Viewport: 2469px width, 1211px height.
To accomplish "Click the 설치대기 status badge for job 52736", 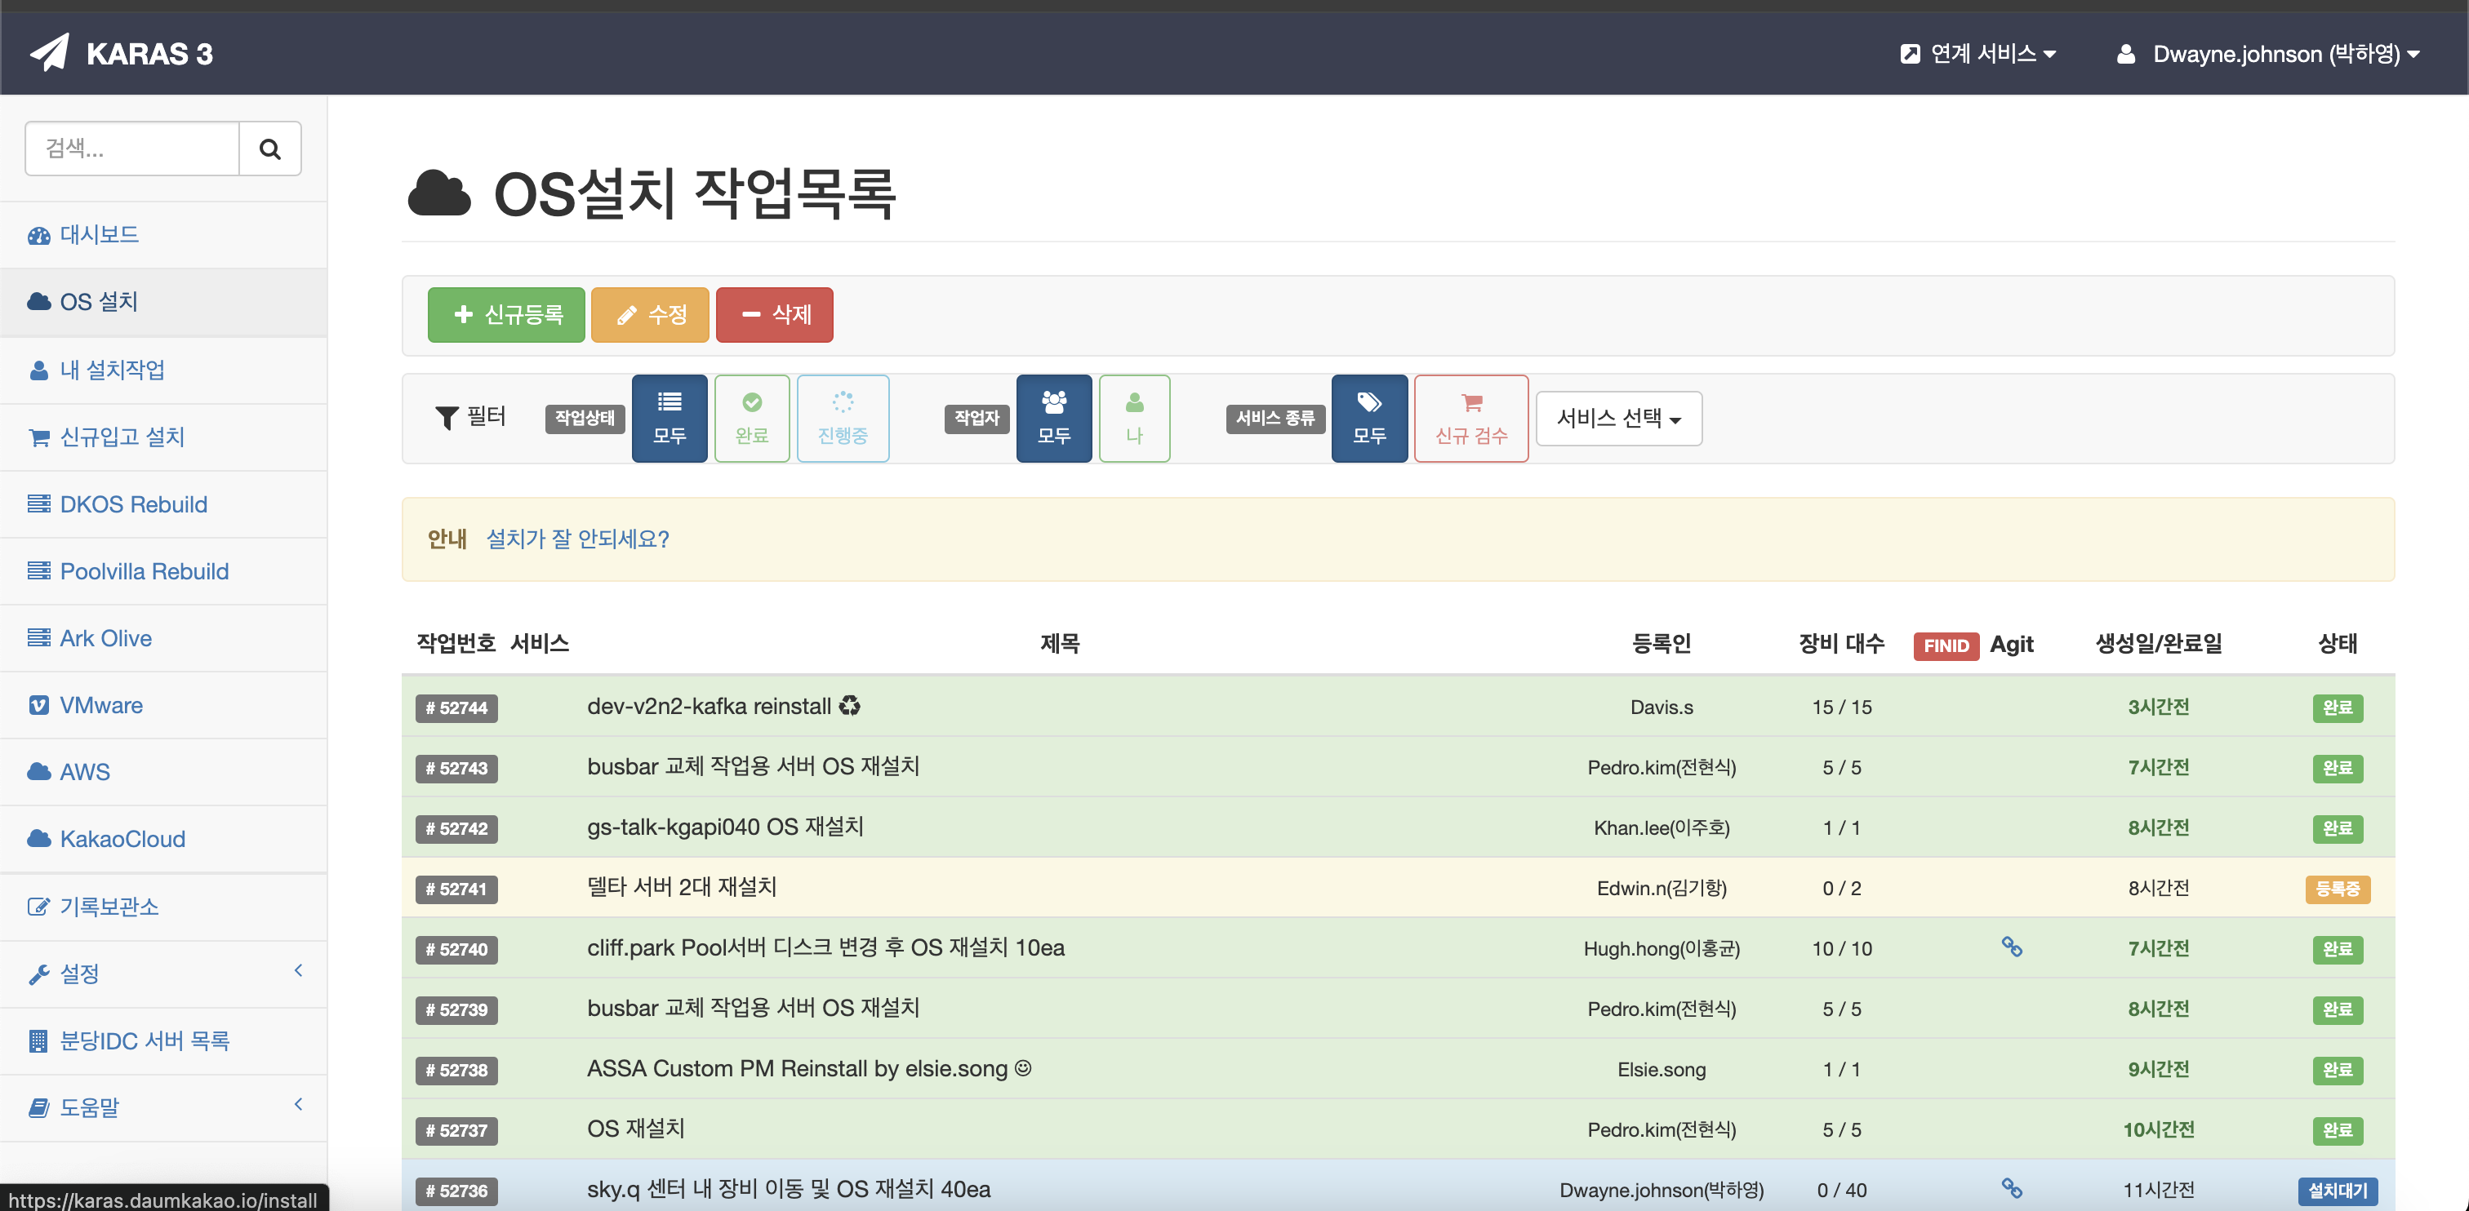I will [2338, 1191].
